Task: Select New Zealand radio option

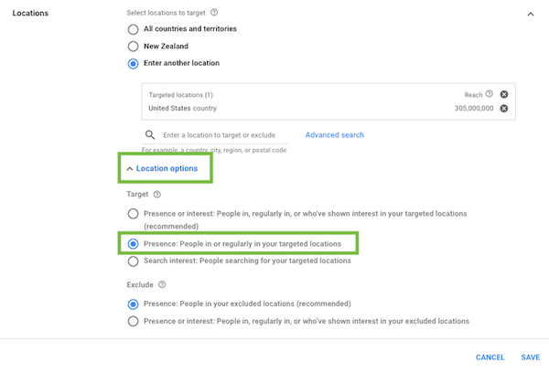Action: [x=133, y=47]
